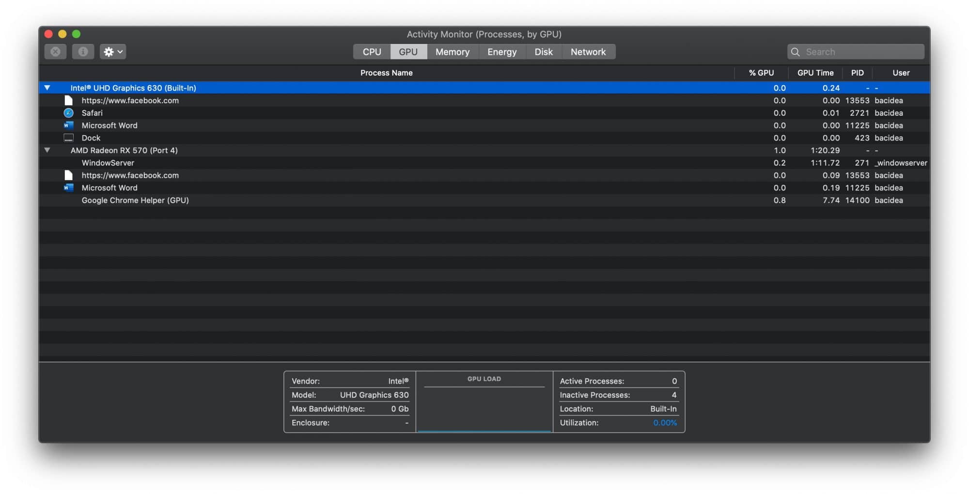Click the _windowserver user cell
Viewport: 969px width, 494px height.
901,163
